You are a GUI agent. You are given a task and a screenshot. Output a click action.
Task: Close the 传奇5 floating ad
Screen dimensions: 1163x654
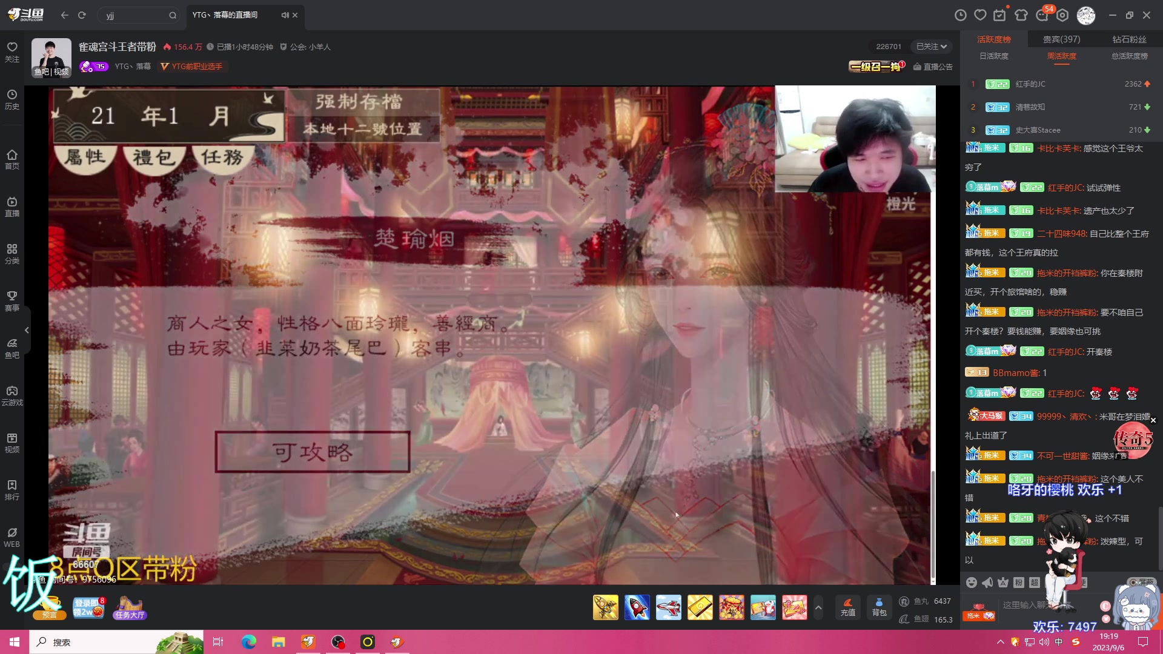click(x=1153, y=420)
